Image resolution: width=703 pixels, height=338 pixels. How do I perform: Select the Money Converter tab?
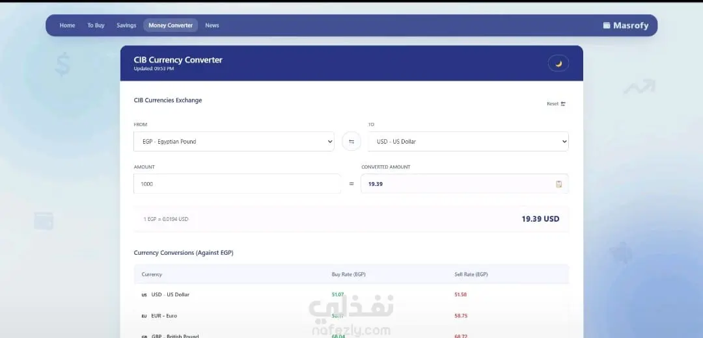[x=171, y=25]
